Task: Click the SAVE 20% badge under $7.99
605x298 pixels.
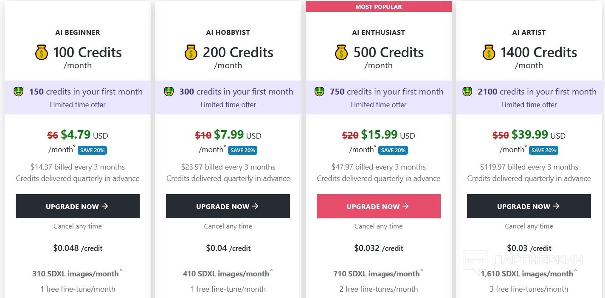Action: (x=242, y=150)
